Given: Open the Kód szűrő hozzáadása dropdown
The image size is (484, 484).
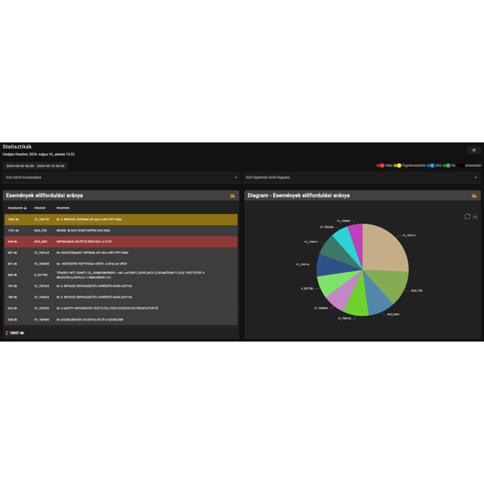Looking at the screenshot, I should (x=122, y=178).
